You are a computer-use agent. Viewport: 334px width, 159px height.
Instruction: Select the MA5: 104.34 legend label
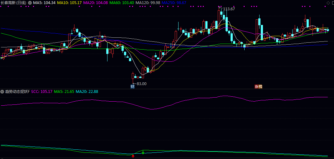[44, 2]
